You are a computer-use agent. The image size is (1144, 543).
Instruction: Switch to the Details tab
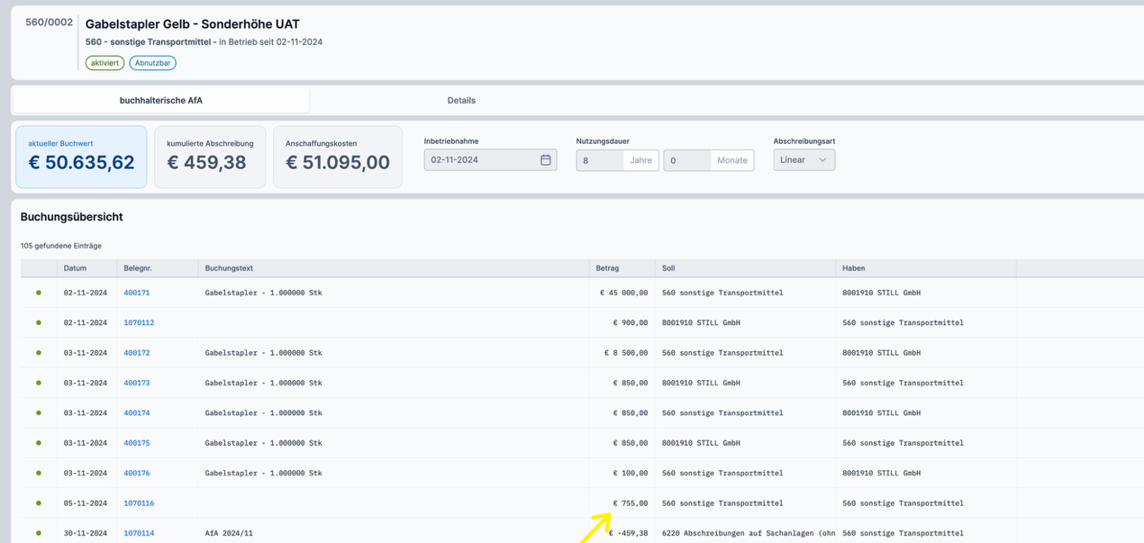461,100
